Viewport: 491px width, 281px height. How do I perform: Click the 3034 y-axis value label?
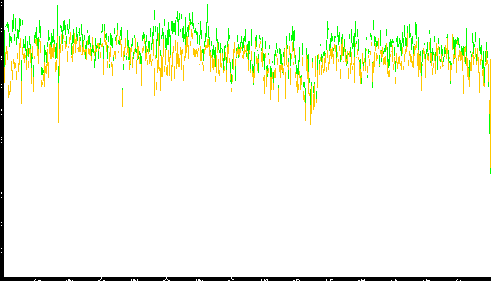2,140
